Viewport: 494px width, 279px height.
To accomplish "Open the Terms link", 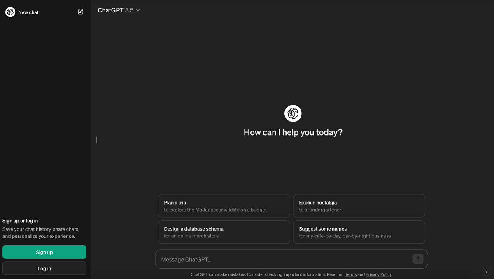I will point(351,274).
